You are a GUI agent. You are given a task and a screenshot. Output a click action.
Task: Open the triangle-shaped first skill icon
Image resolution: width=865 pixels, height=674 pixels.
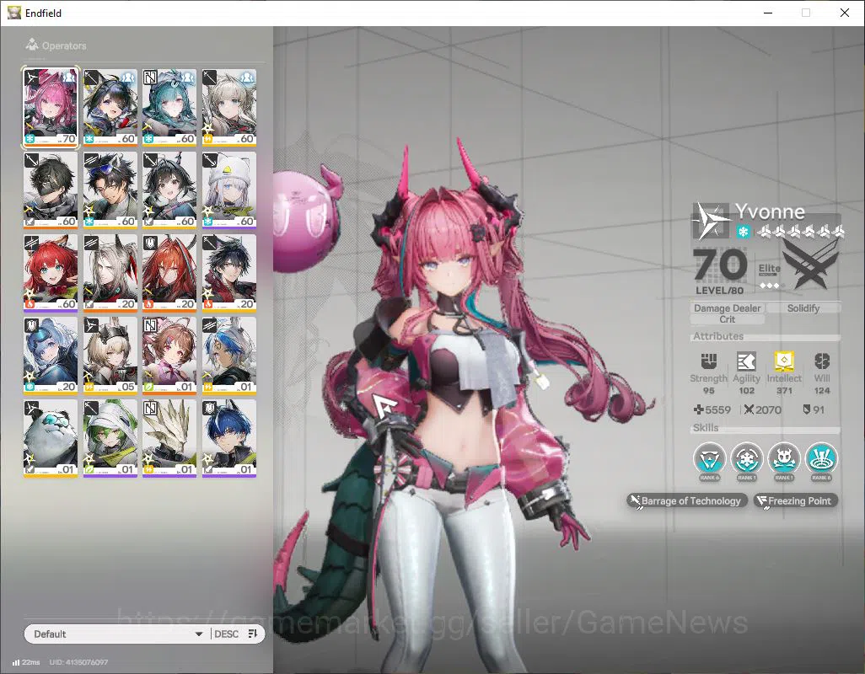coord(709,458)
